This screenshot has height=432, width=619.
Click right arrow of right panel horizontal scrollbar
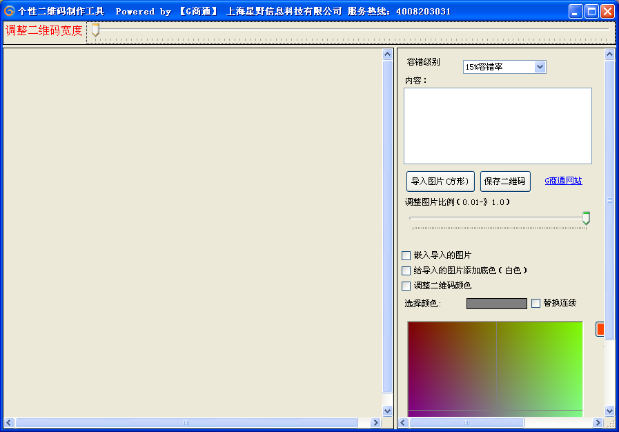(x=598, y=422)
